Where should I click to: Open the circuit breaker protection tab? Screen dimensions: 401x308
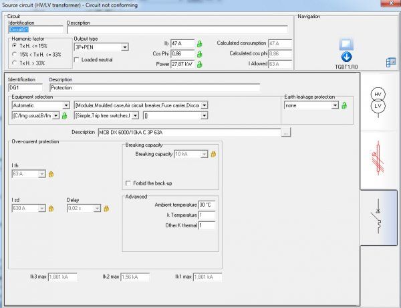(x=380, y=218)
